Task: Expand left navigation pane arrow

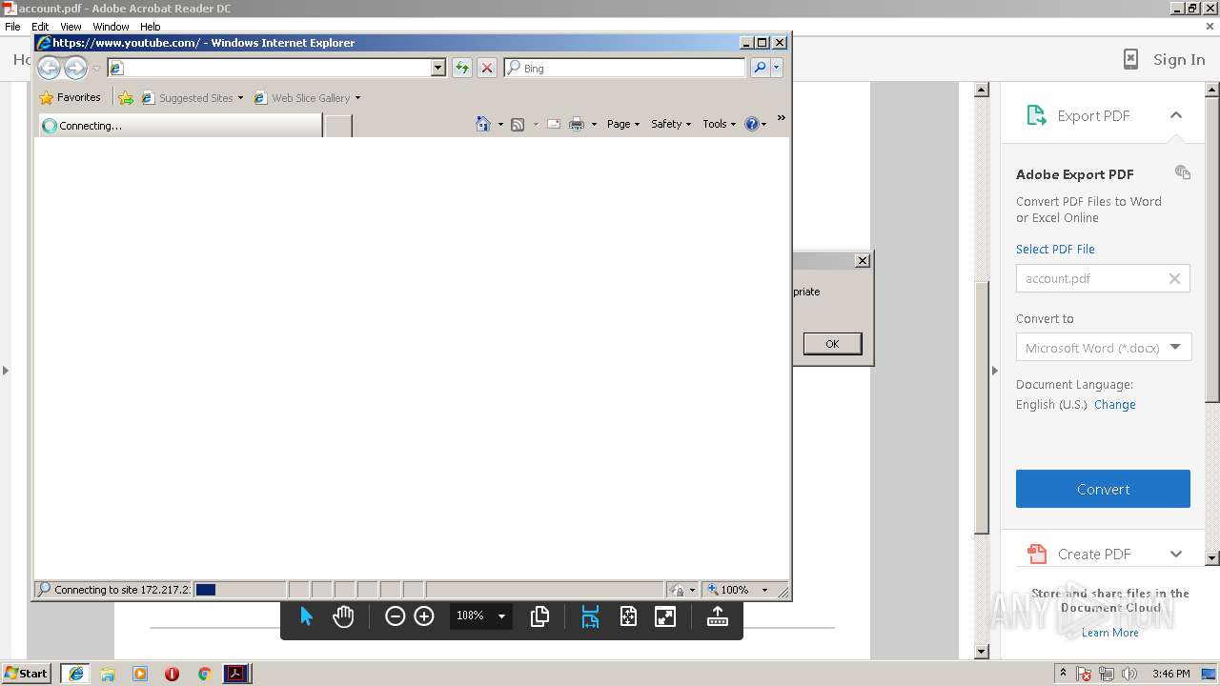Action: coord(6,370)
